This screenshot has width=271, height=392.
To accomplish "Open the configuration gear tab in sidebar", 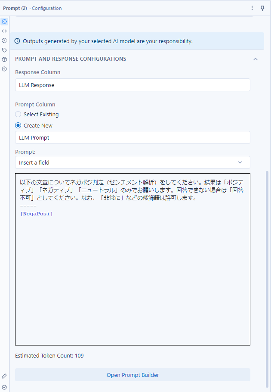I will click(4, 22).
